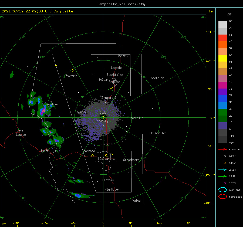243x227 pixels.
Task: Pick the light blue 33-30 dBZ swatch
Action: pos(222,106)
